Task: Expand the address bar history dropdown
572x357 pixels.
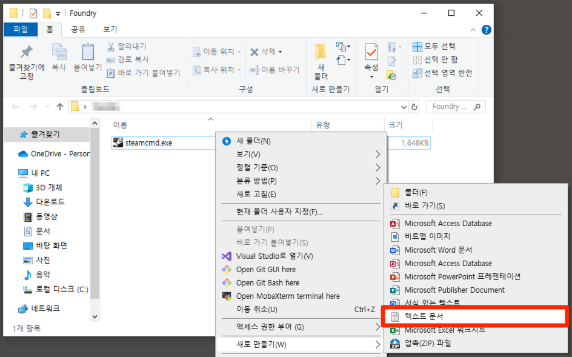Action: [404, 107]
